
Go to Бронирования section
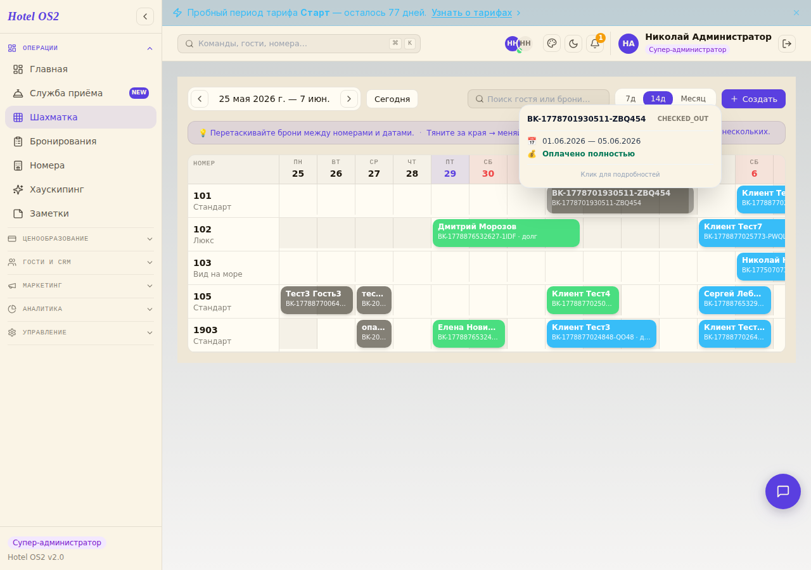[x=80, y=141]
